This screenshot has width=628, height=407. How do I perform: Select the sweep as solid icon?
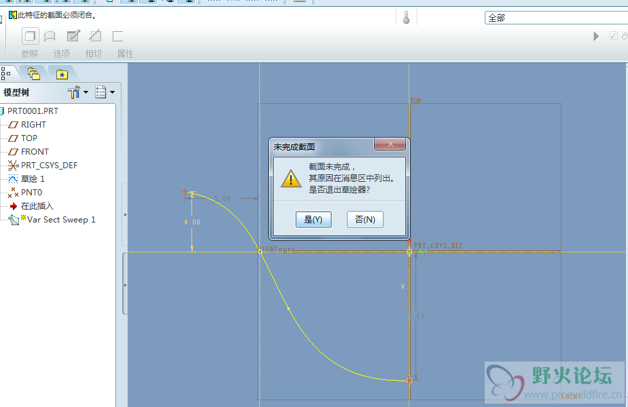30,36
